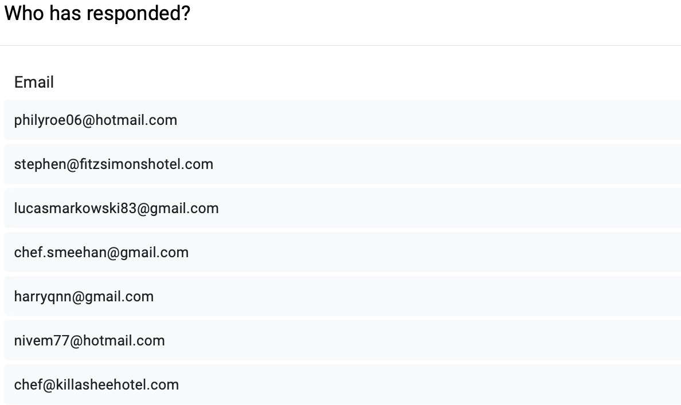
Task: Click the chef@killasheehotel.com address text
Action: (x=96, y=384)
